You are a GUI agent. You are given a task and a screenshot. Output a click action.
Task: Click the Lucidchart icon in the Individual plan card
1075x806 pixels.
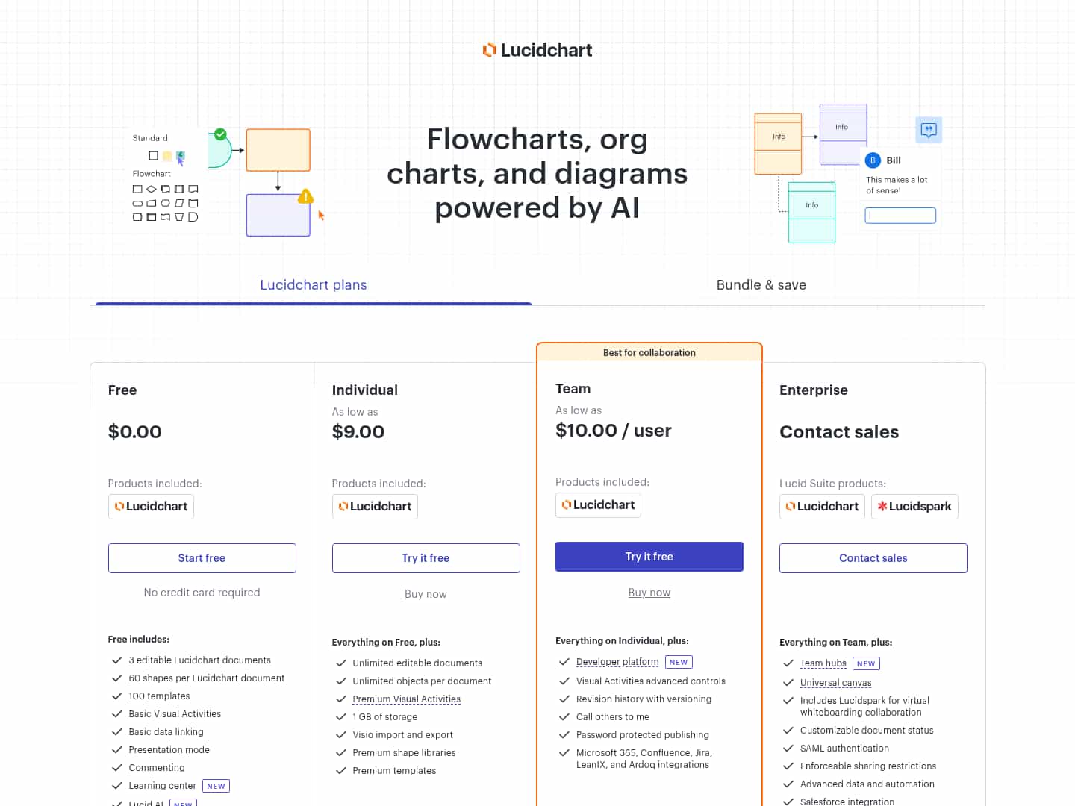pos(375,506)
